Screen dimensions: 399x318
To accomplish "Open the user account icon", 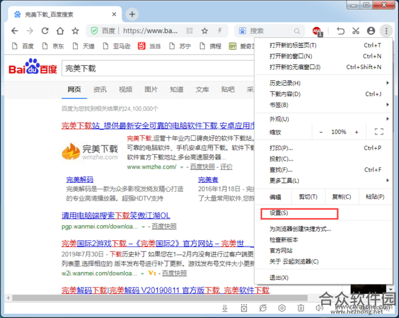I will click(x=371, y=31).
